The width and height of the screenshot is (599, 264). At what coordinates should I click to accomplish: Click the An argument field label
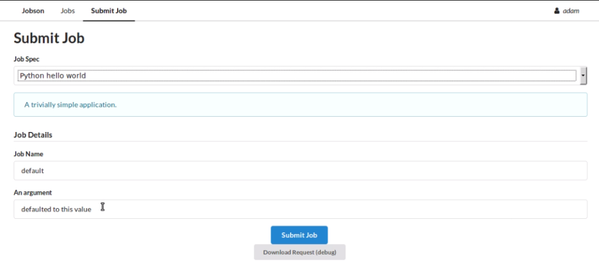click(x=32, y=192)
